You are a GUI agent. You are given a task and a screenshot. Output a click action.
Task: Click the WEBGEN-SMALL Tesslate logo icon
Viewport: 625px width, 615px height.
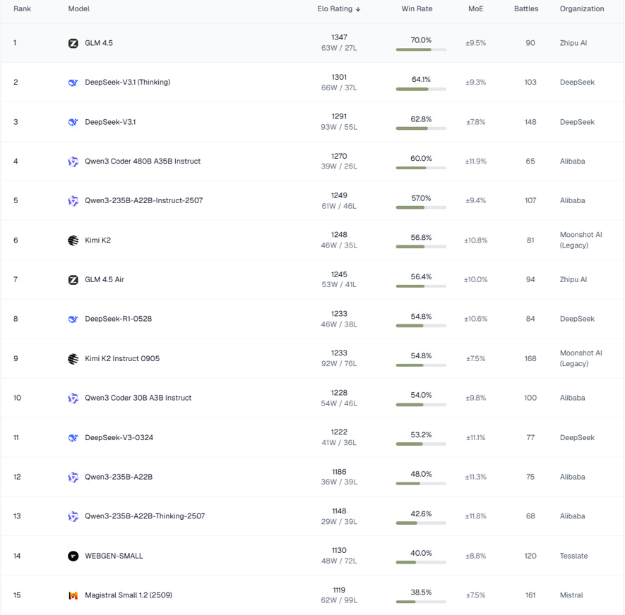pos(73,556)
